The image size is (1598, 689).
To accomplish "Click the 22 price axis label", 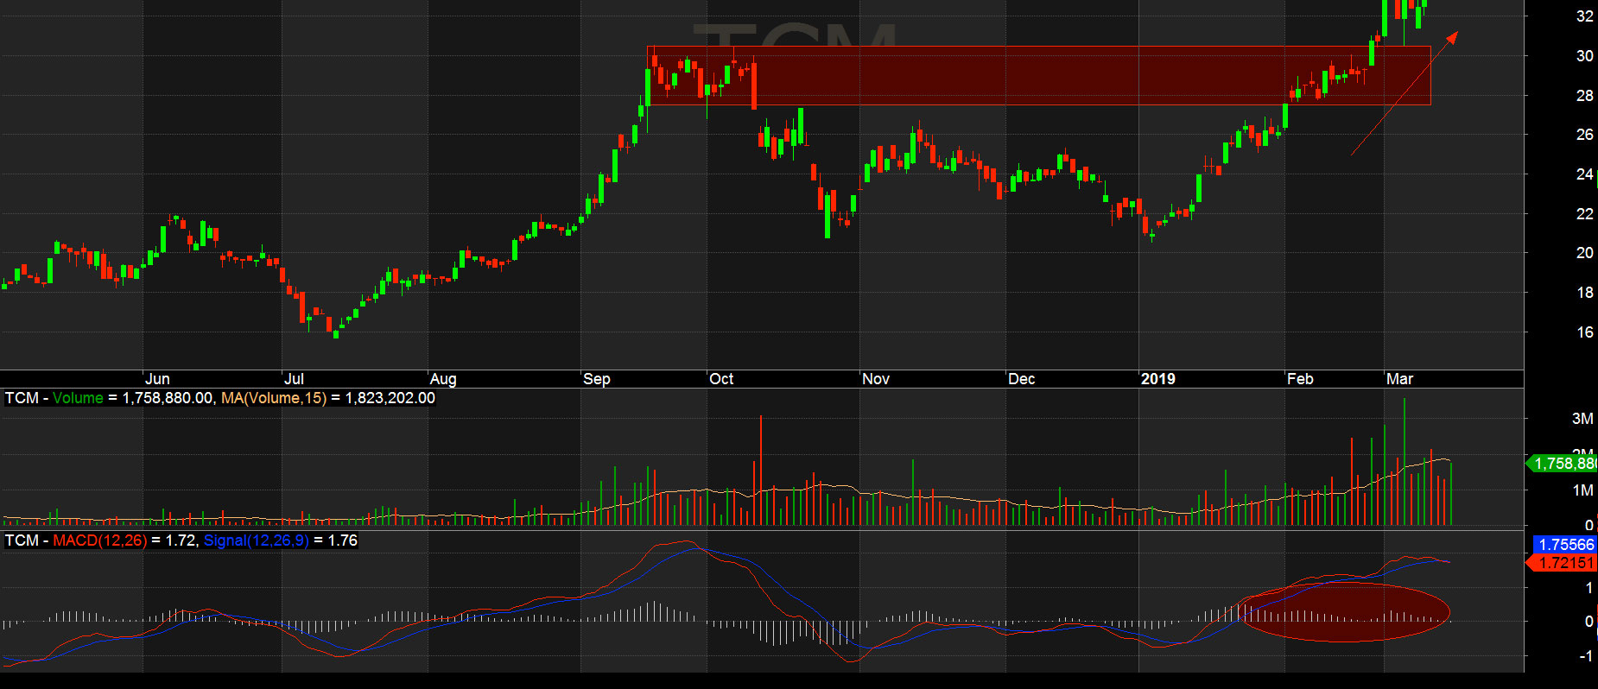I will point(1585,214).
